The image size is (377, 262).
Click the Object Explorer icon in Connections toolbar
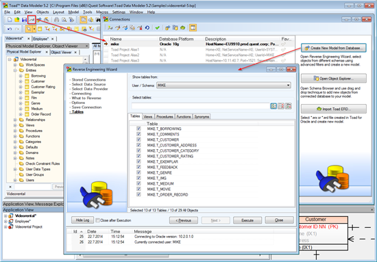tap(175, 28)
